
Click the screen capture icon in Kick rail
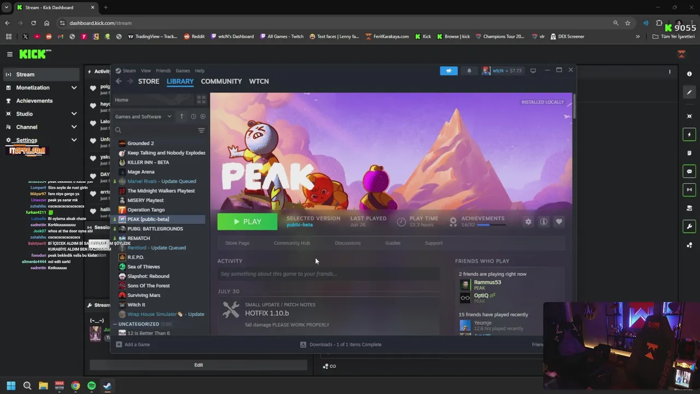690,116
